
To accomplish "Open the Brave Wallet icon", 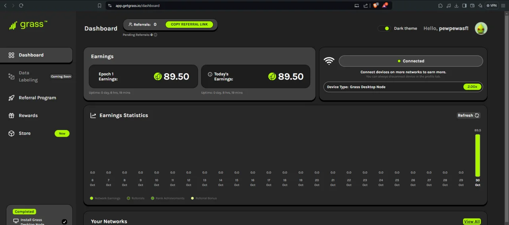I will 472,6.
